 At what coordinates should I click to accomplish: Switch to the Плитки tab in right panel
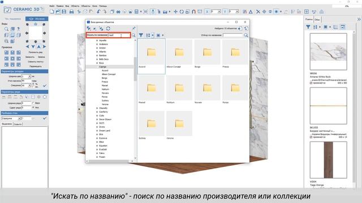(x=309, y=20)
